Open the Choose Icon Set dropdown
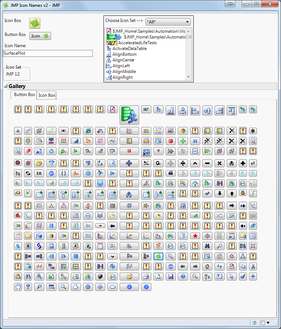The width and height of the screenshot is (281, 329). pyautogui.click(x=168, y=22)
